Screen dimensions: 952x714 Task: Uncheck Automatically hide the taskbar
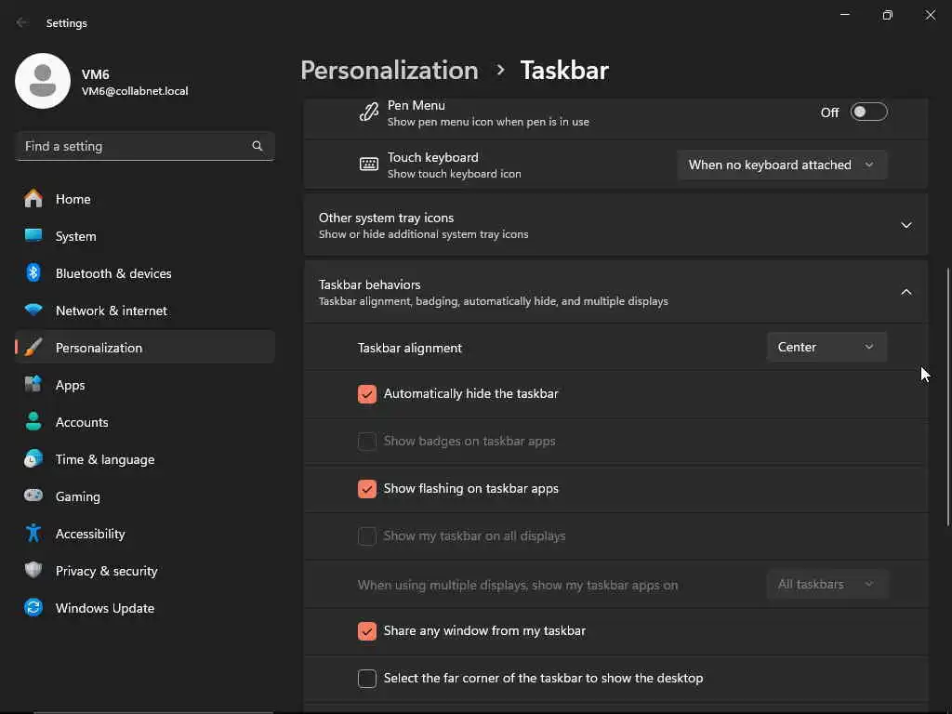click(x=367, y=394)
